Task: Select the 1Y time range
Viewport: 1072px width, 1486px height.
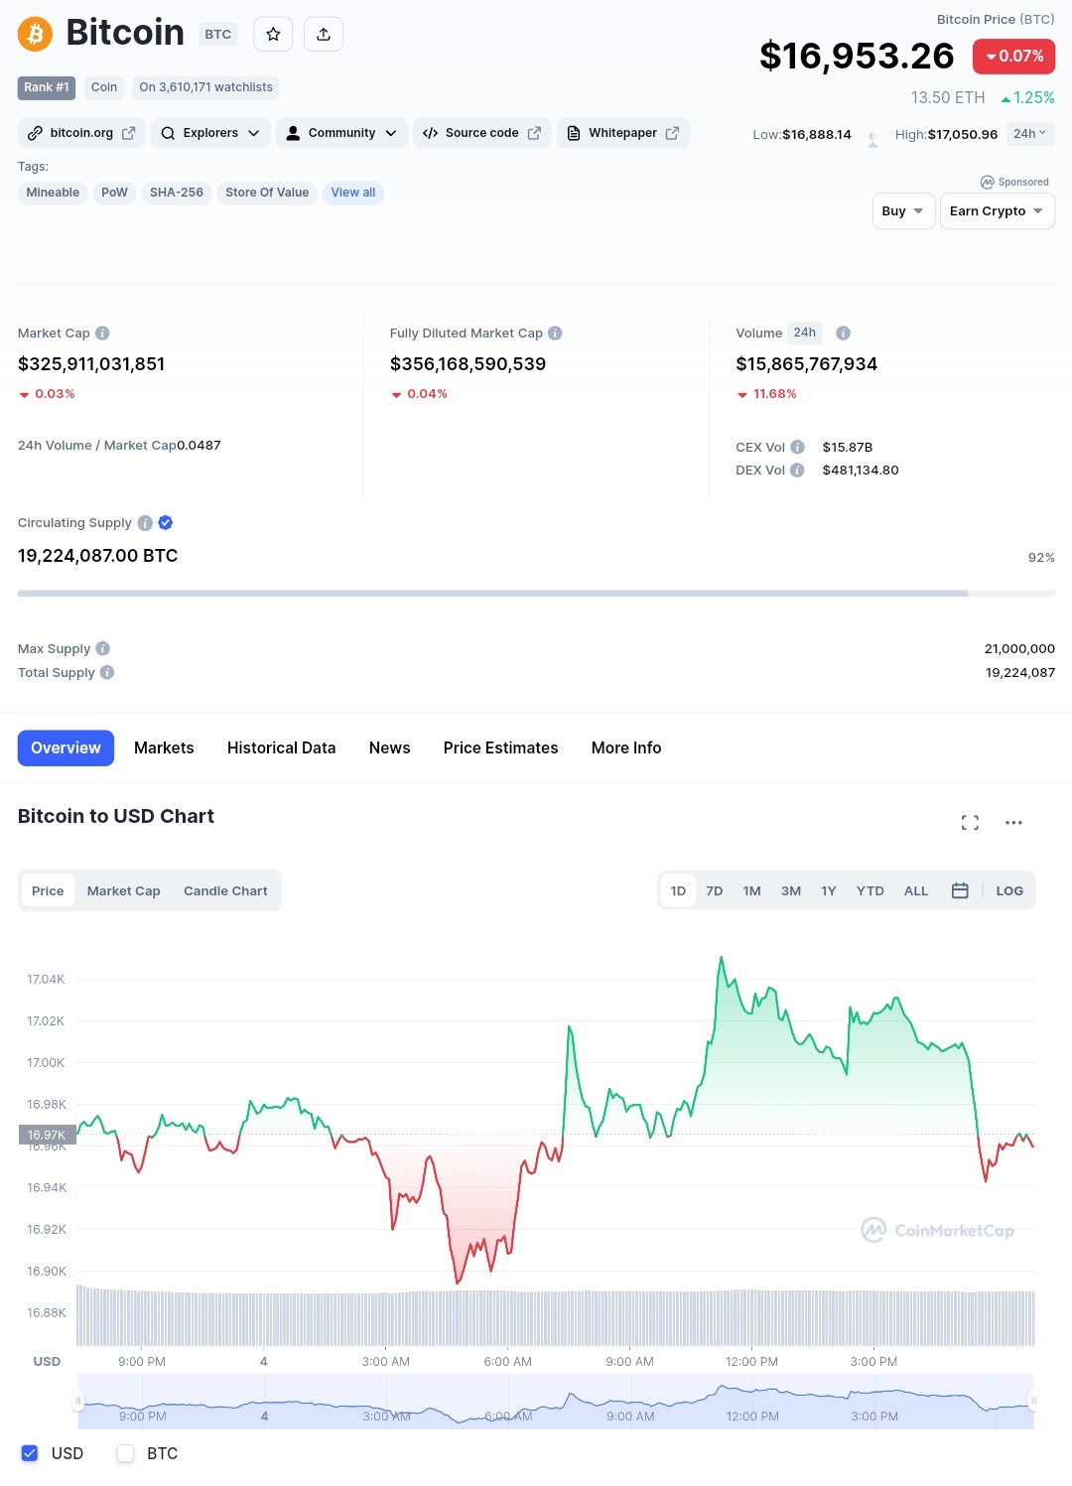Action: [829, 891]
